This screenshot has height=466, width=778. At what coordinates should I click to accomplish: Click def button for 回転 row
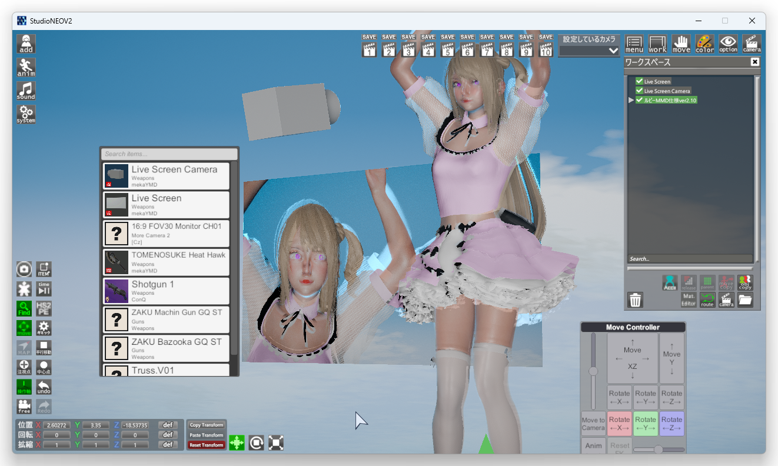pos(168,435)
